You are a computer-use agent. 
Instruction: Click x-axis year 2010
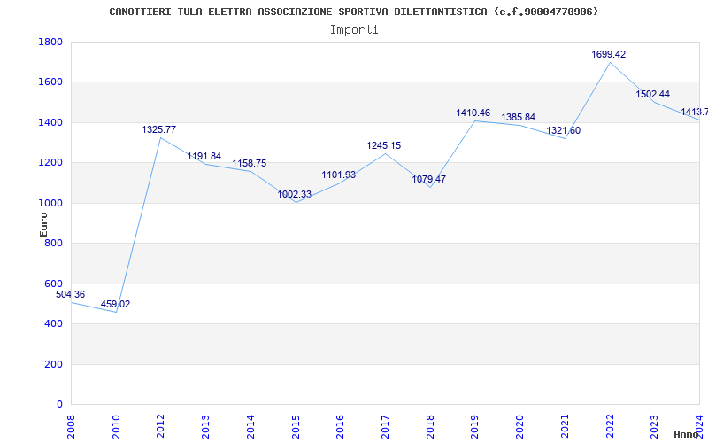click(x=116, y=426)
